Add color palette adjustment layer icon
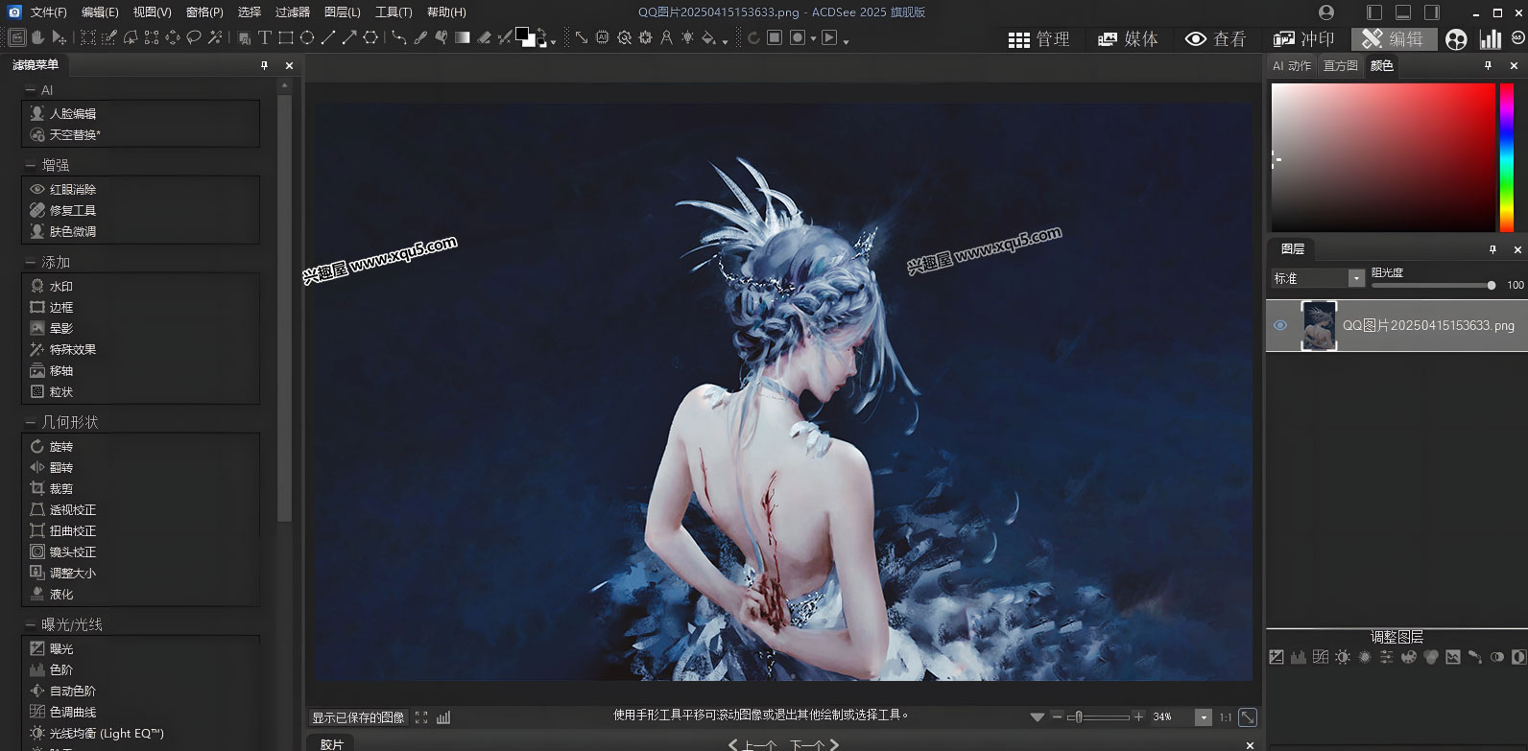 [x=1409, y=657]
